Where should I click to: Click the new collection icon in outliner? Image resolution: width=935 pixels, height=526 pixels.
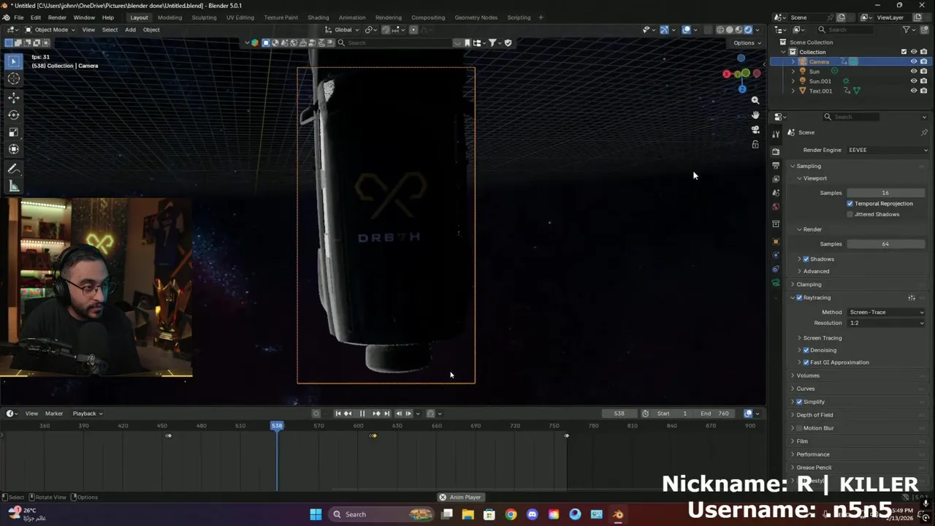pyautogui.click(x=923, y=30)
